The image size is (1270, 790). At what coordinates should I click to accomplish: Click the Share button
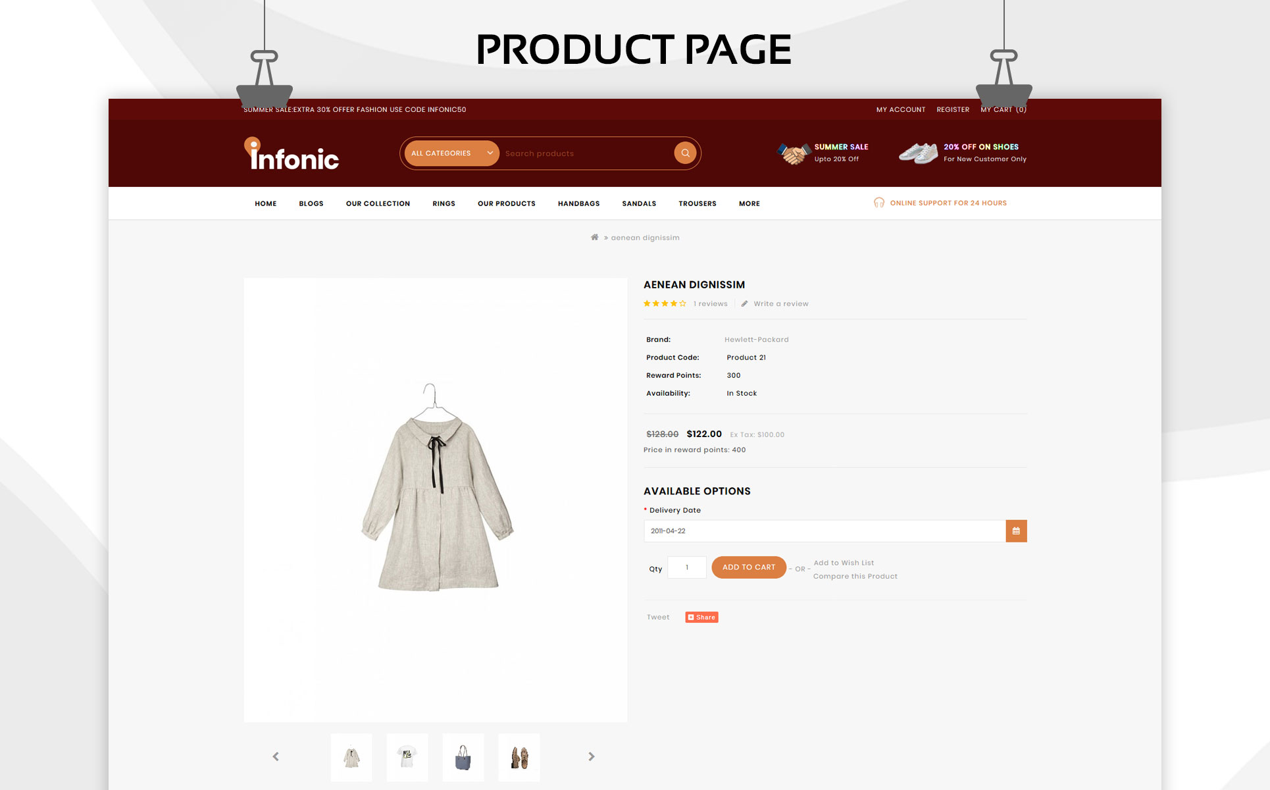(x=701, y=617)
